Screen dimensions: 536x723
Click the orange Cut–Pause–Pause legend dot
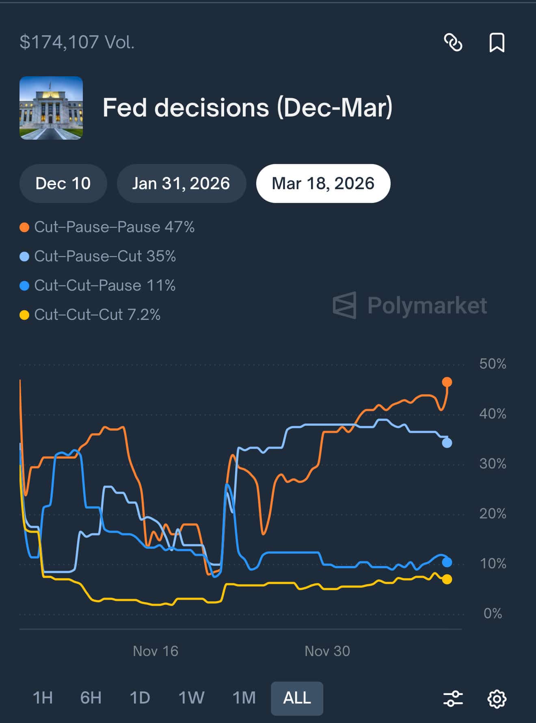click(x=24, y=227)
